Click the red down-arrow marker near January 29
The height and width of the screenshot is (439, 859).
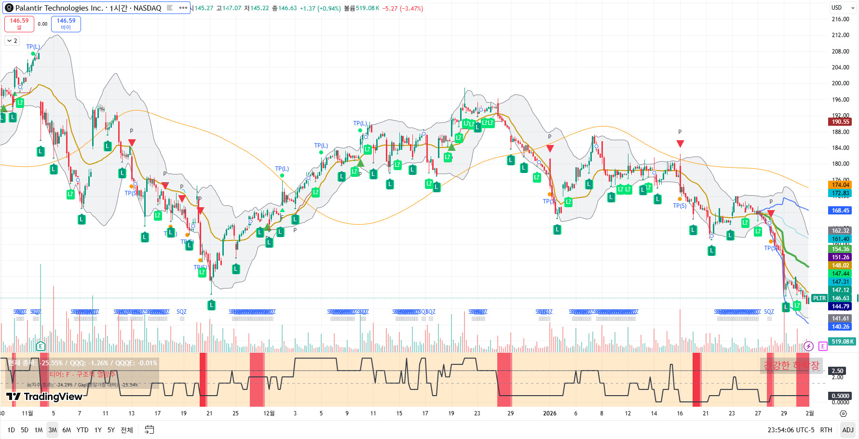771,213
